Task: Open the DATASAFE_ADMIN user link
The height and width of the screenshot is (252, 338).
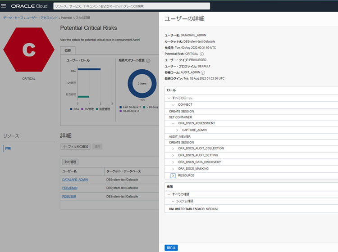Action: pos(75,180)
